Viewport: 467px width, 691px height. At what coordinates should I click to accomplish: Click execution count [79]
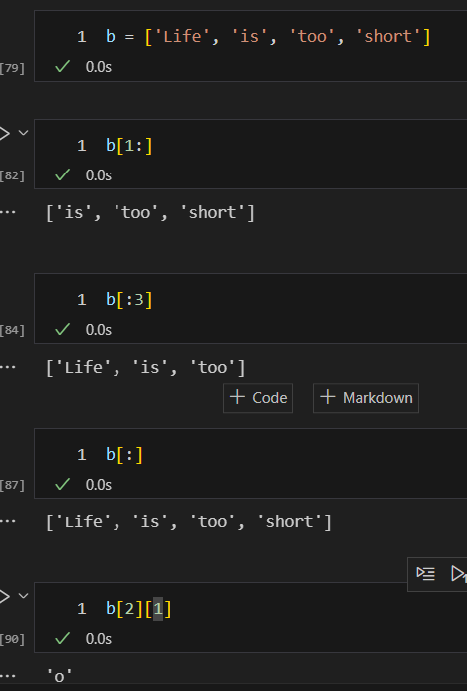pos(12,68)
